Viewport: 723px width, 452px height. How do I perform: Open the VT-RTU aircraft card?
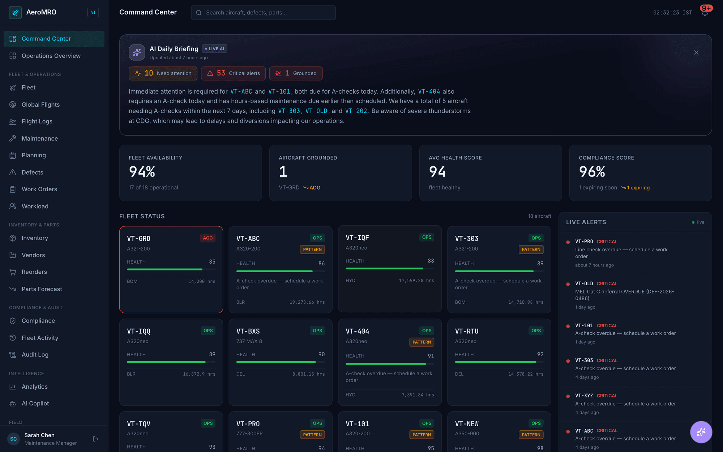(x=499, y=362)
